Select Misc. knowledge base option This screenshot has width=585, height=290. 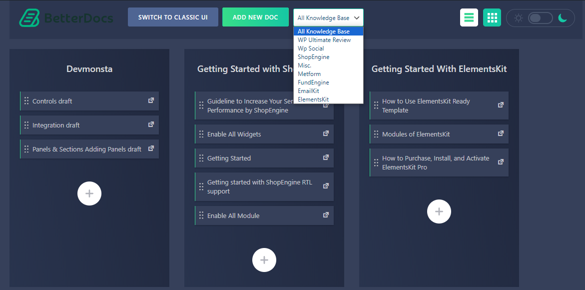(328, 65)
